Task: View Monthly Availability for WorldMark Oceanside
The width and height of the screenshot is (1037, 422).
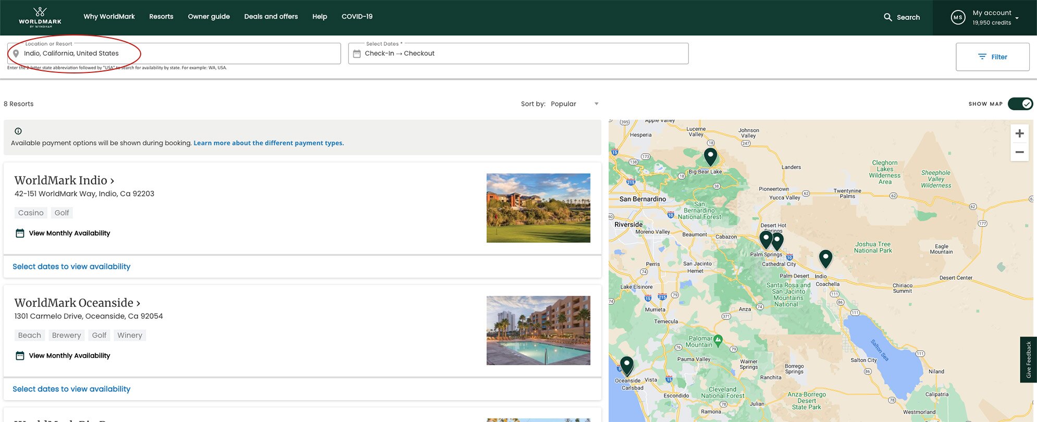Action: tap(69, 356)
